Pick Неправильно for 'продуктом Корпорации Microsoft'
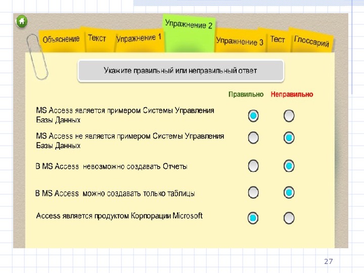Screen dimensions: 364x273 [x=289, y=218]
